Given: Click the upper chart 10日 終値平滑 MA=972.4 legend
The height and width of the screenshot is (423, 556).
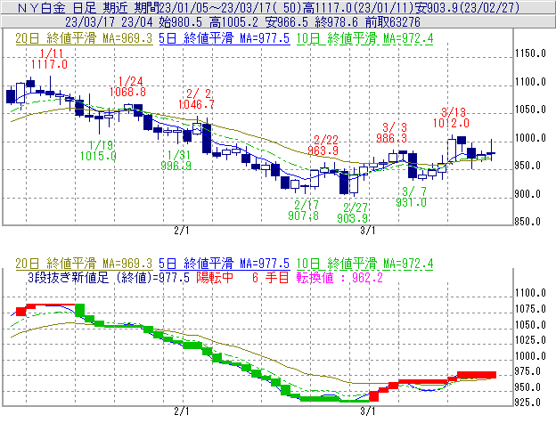Looking at the screenshot, I should pyautogui.click(x=365, y=38).
